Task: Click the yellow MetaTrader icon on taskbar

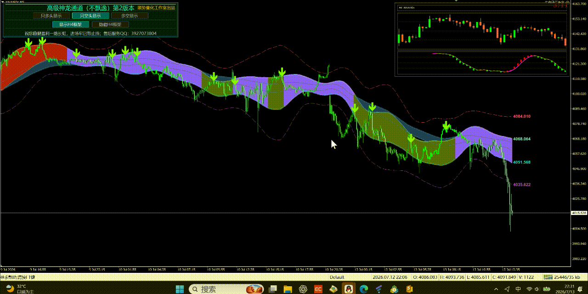Action: pos(333,289)
